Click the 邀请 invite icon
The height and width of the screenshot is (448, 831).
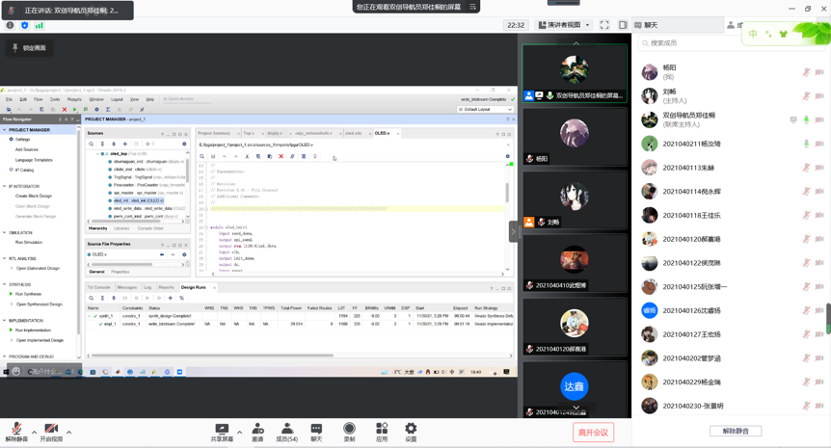257,430
